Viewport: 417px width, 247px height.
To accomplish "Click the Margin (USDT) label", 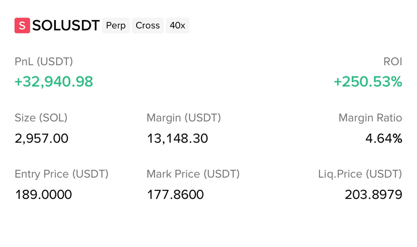I will pyautogui.click(x=184, y=118).
